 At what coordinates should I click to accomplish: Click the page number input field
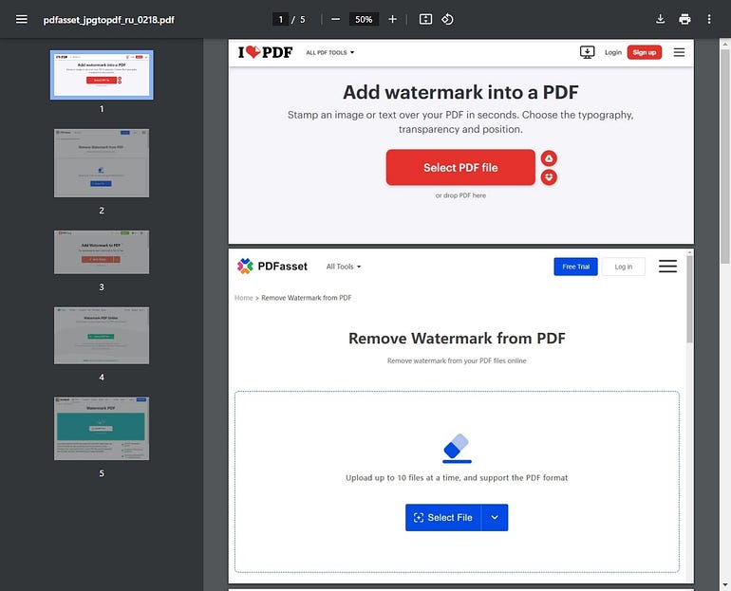tap(280, 20)
